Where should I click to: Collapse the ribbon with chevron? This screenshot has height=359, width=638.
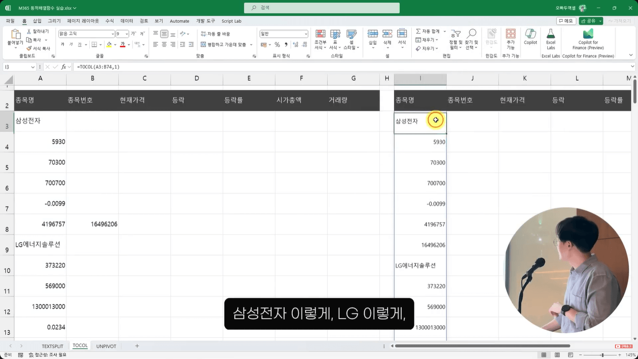(631, 55)
